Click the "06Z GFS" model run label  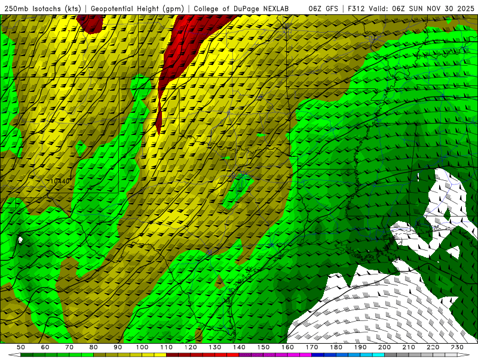323,8
